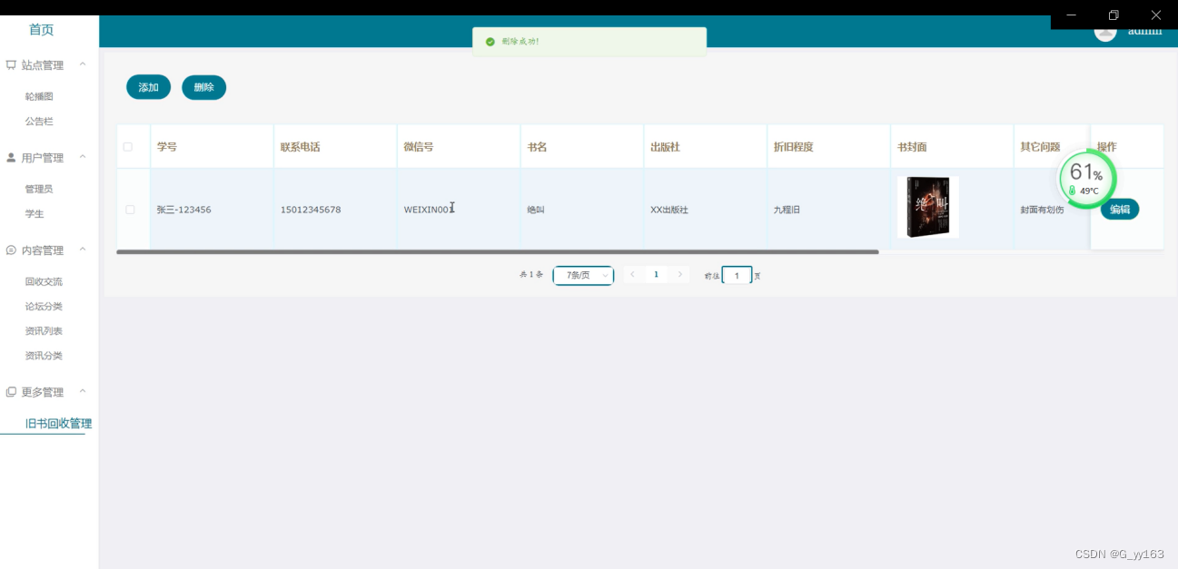Collapse the 用户管理 menu chevron
Image resolution: width=1178 pixels, height=569 pixels.
pyautogui.click(x=83, y=157)
